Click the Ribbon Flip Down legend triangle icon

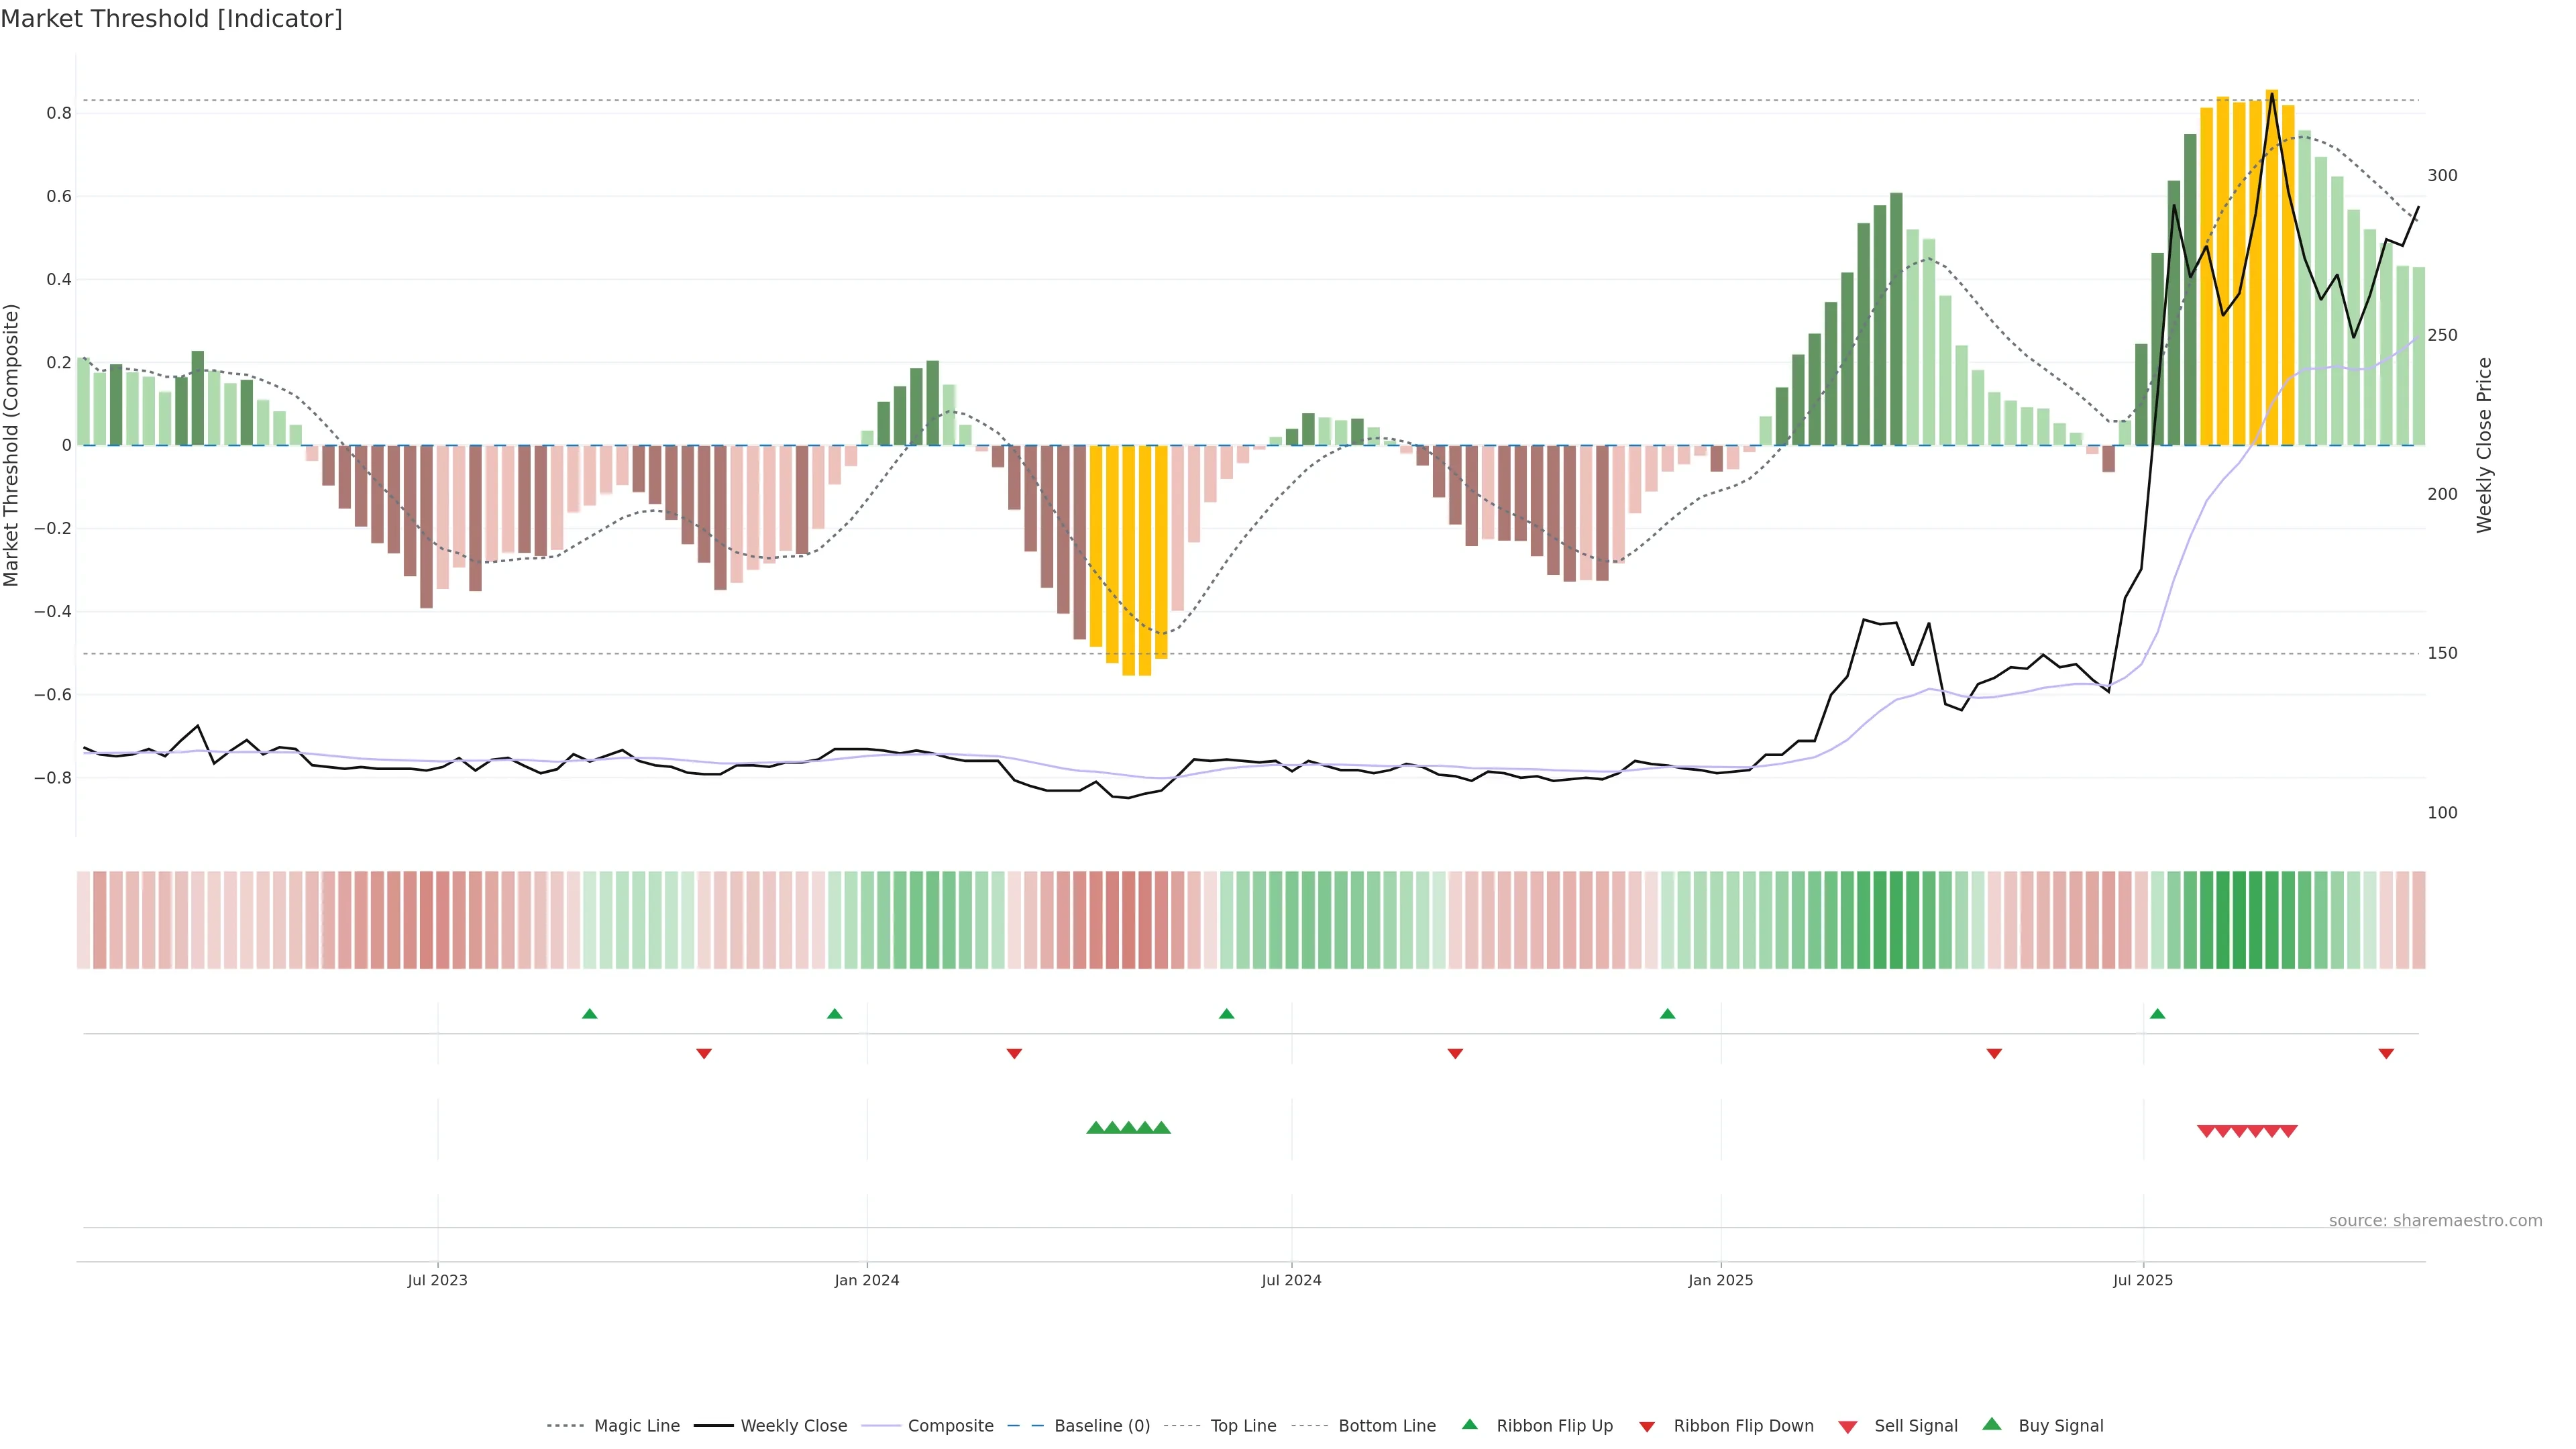point(1647,1427)
